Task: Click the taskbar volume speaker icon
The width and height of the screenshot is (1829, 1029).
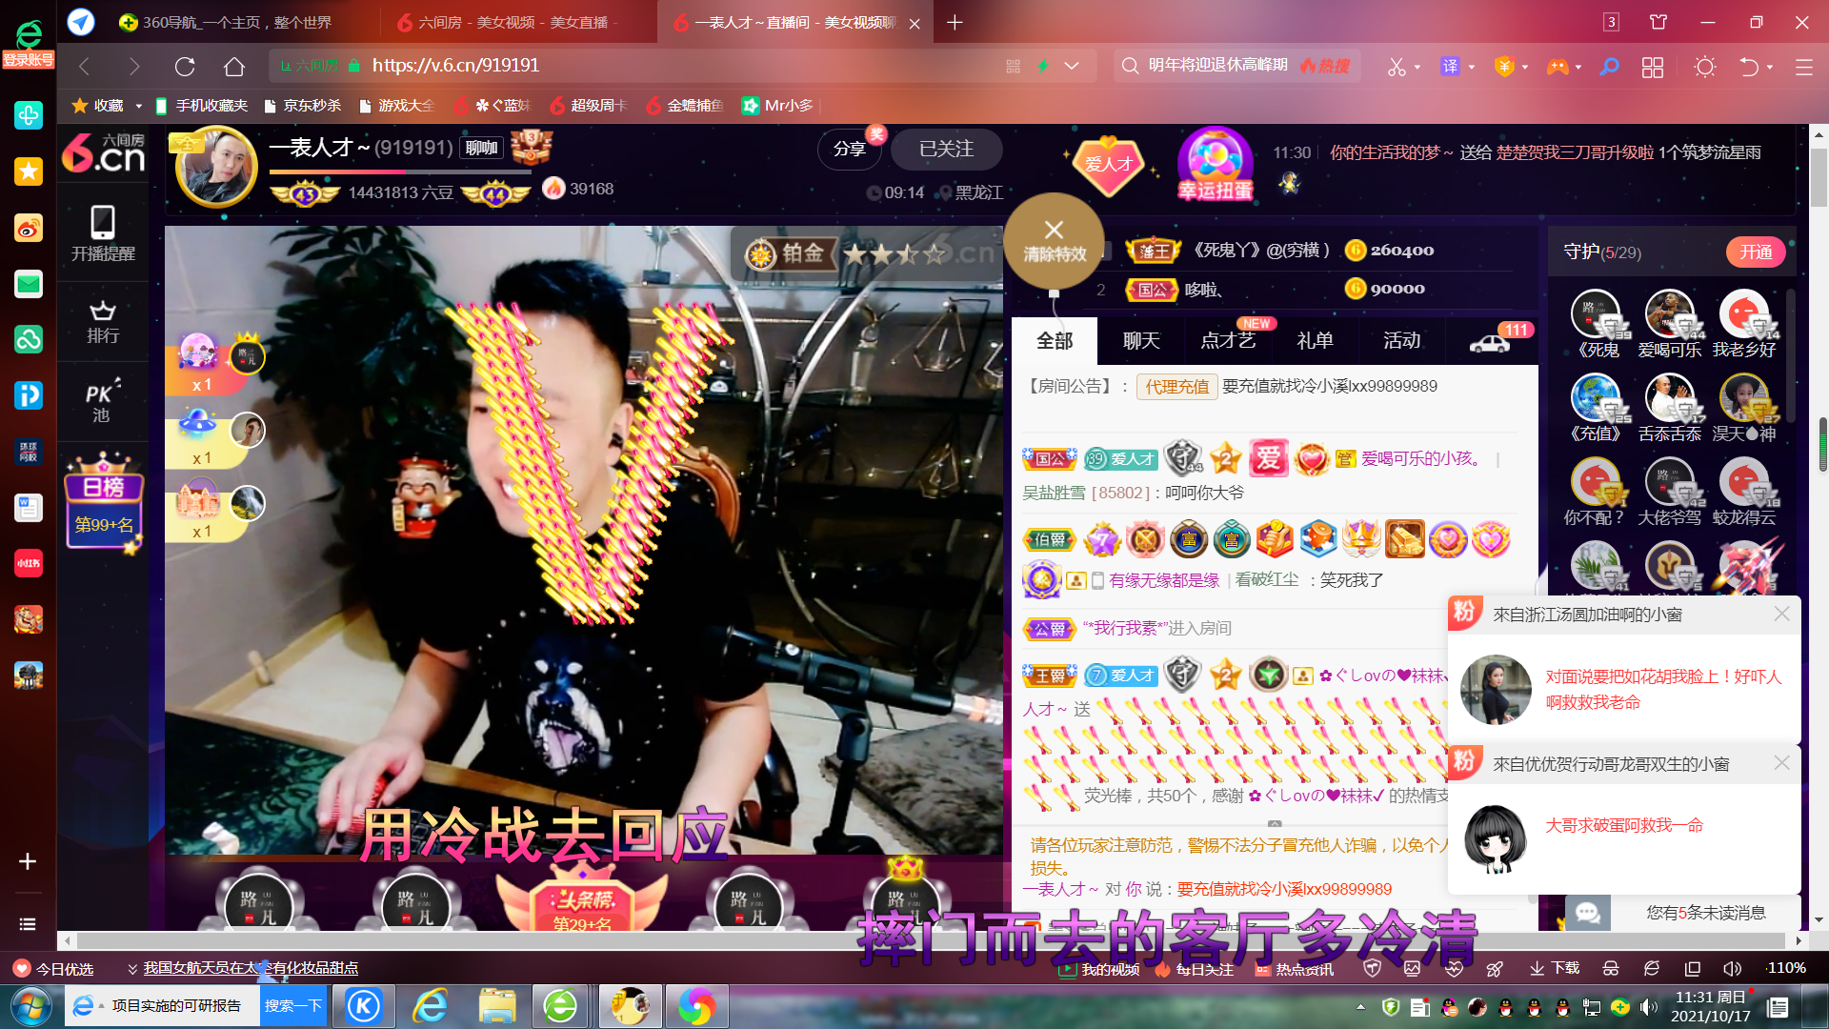Action: pos(1648,1007)
